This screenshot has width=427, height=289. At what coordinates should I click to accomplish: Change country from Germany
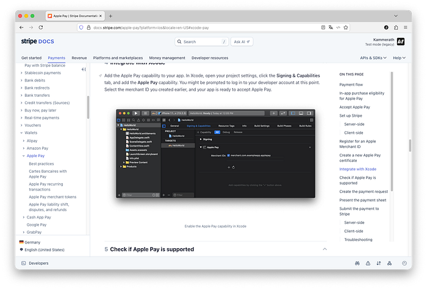(30, 242)
